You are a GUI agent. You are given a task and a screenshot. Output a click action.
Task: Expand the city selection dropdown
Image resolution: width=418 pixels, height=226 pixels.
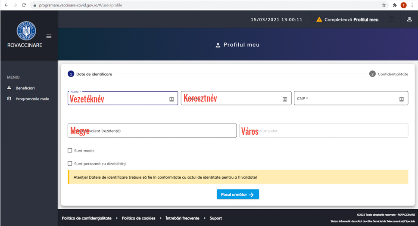tap(323, 131)
